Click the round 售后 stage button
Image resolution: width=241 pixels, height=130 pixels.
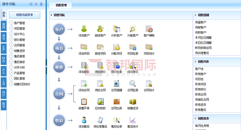(x=59, y=120)
